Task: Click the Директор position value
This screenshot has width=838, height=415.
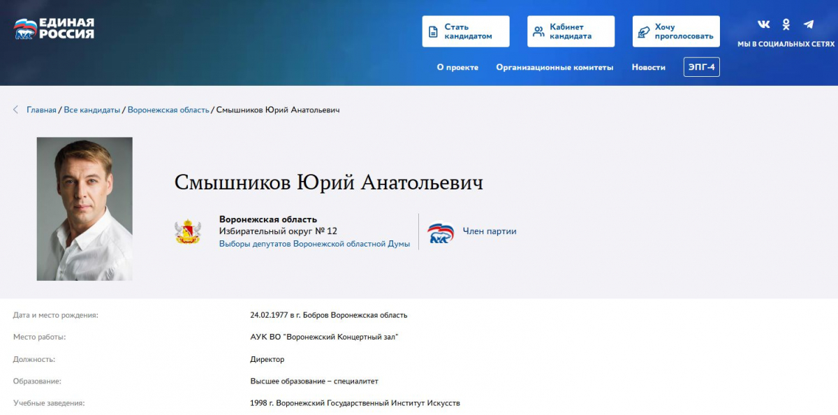Action: (x=267, y=360)
